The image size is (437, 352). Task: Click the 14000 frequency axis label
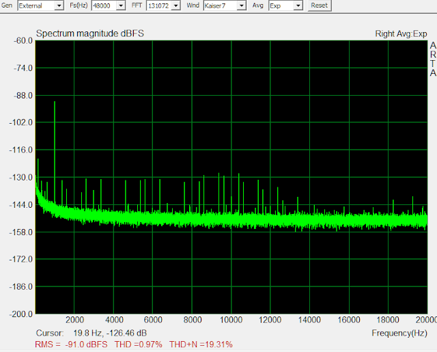tap(309, 320)
